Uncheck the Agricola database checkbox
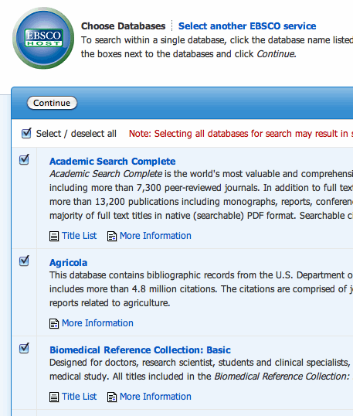Viewport: 353px width, 416px height. click(x=24, y=261)
